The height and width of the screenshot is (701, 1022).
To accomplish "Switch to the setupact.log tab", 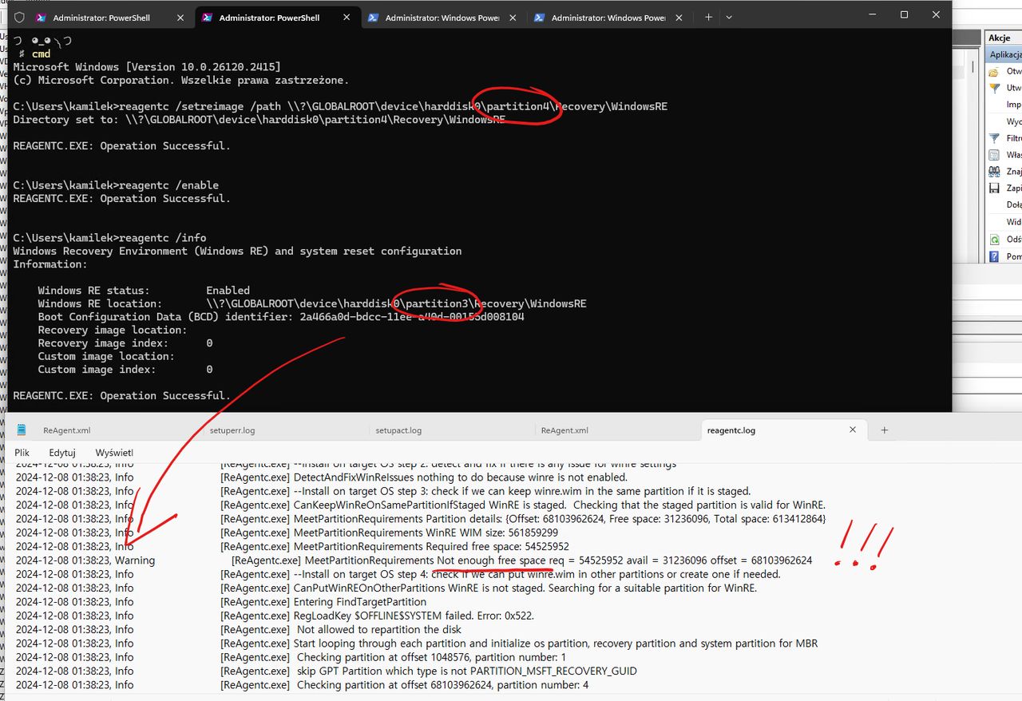I will coord(398,430).
